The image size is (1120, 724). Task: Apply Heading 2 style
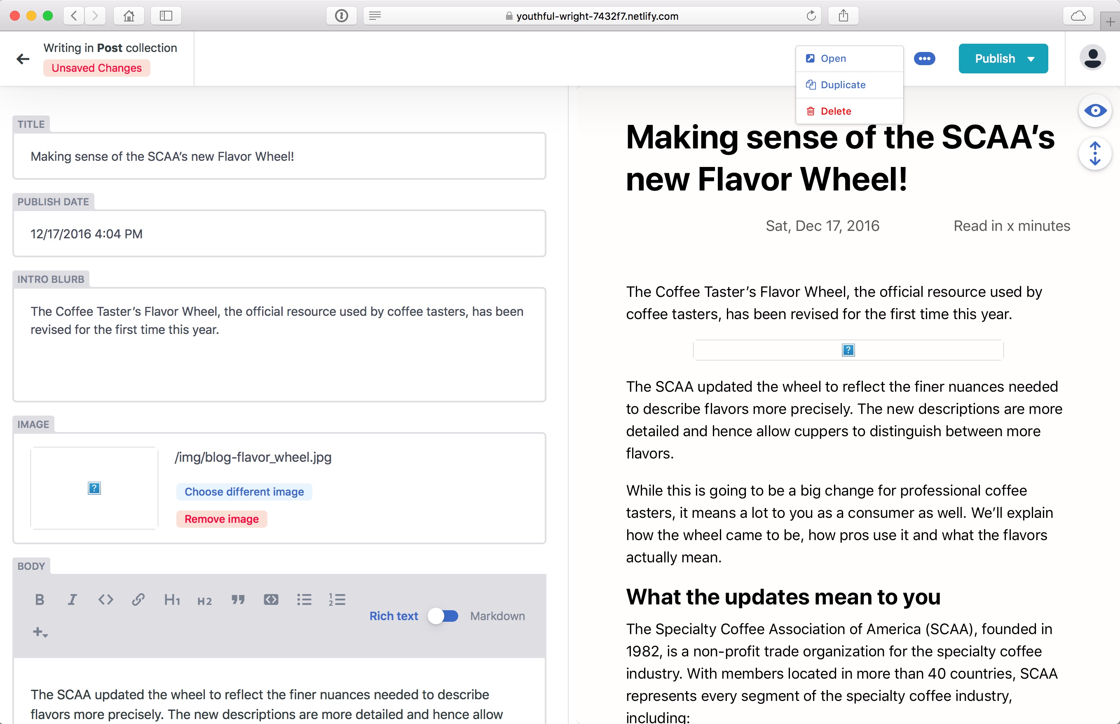tap(204, 600)
